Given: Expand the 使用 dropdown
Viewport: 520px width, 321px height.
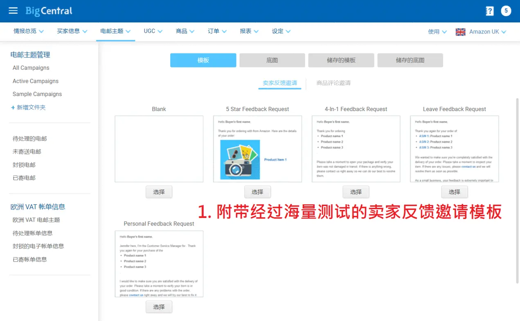Looking at the screenshot, I should tap(437, 32).
